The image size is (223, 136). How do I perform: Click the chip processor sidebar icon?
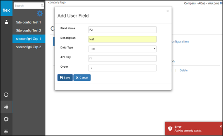6,119
